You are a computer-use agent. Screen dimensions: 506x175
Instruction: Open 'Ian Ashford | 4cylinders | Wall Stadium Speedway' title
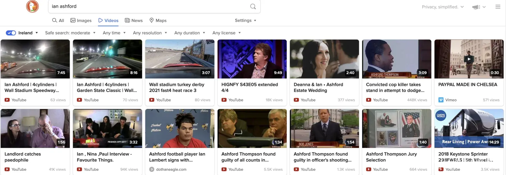[x=32, y=87]
